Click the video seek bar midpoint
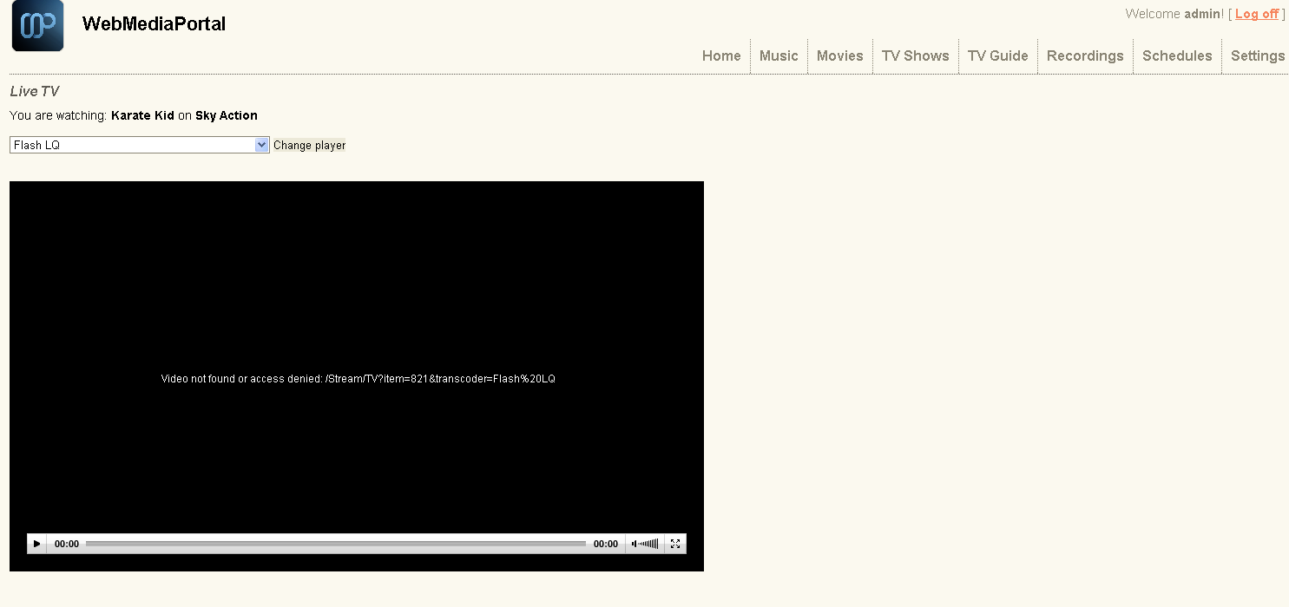 click(336, 544)
